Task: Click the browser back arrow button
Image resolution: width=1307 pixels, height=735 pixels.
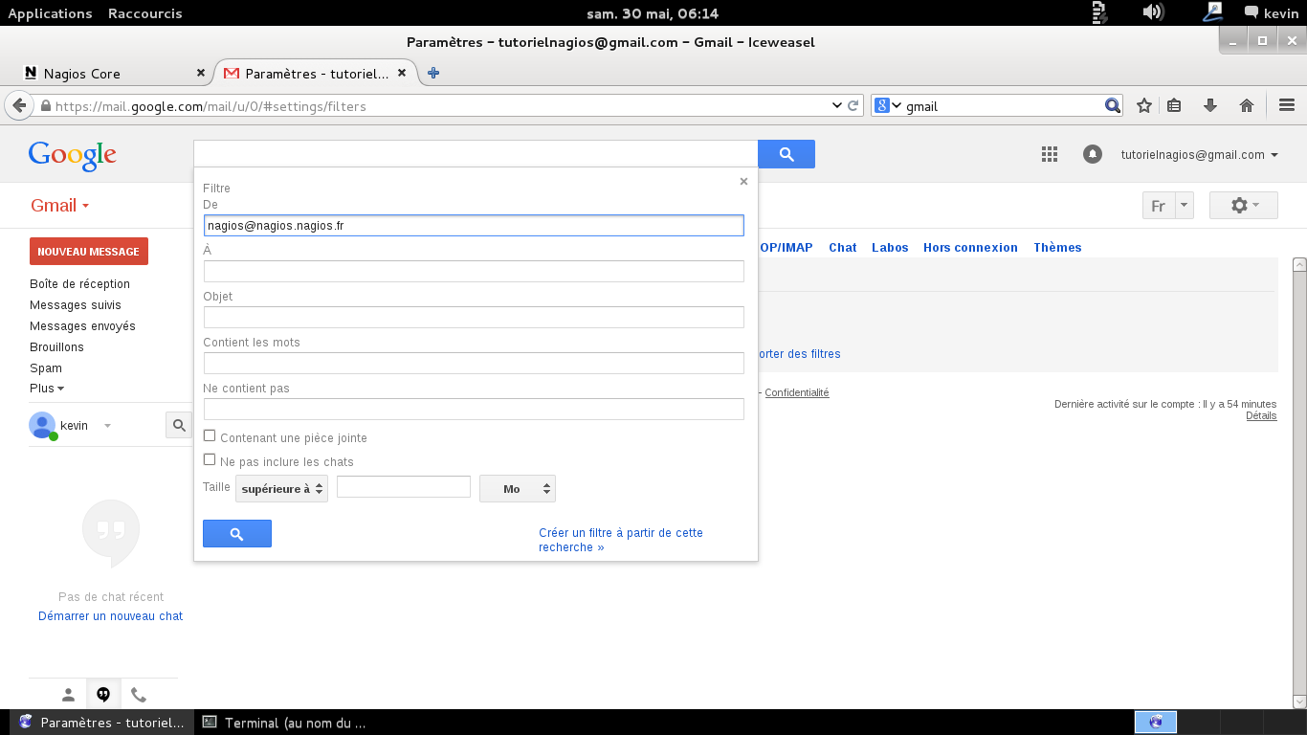Action: click(x=18, y=105)
